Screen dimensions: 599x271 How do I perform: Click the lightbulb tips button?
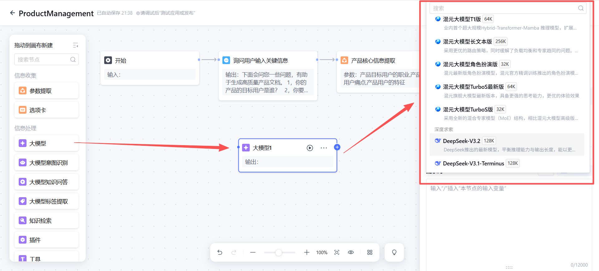(x=394, y=252)
